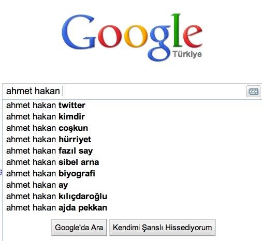This screenshot has width=262, height=241.
Task: Click the blue capital G in logo
Action: point(79,32)
